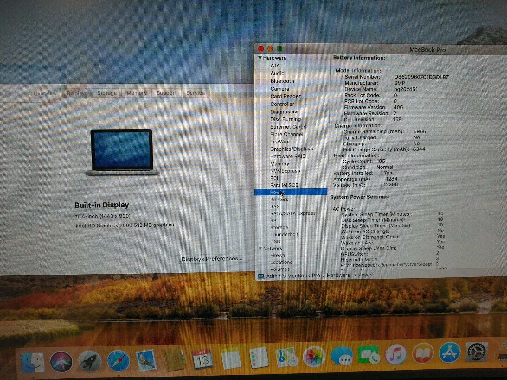Screen dimensions: 507x380
Task: Select Bluetooth in sidebar
Action: point(282,81)
